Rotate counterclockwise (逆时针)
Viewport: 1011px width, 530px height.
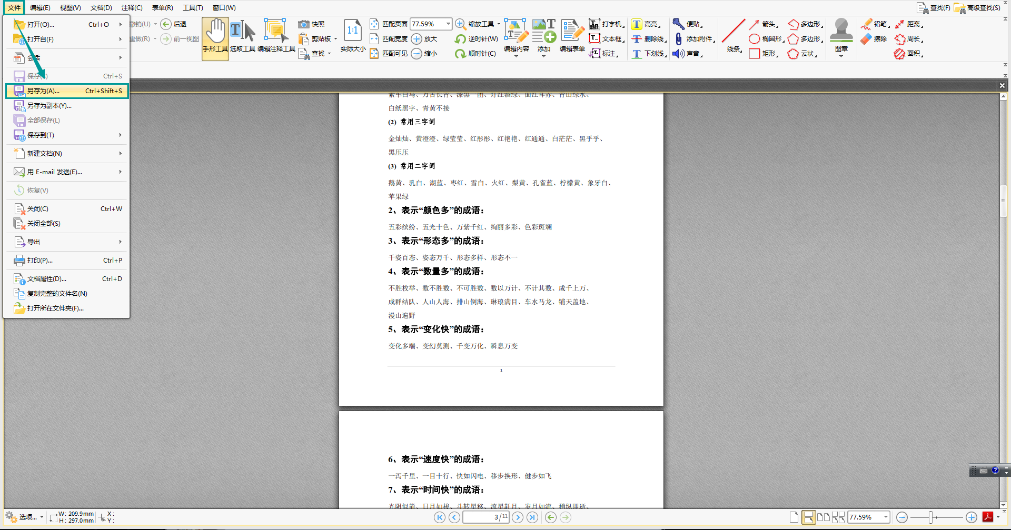[477, 39]
